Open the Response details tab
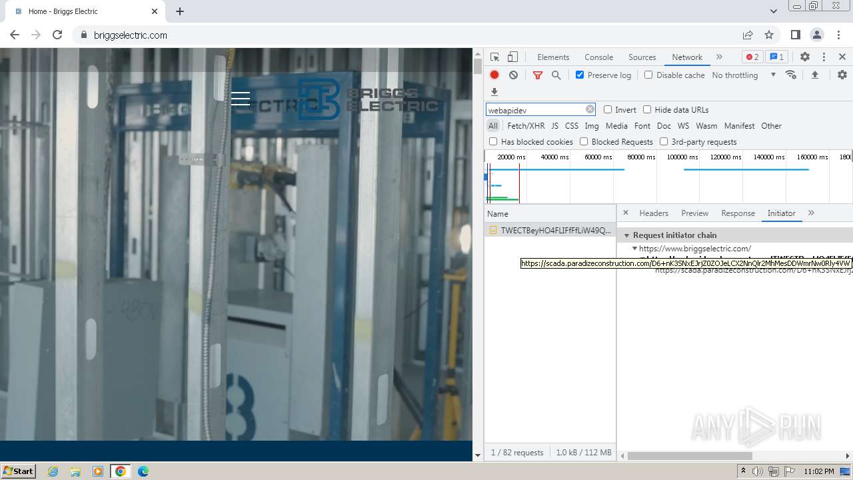The height and width of the screenshot is (480, 853). click(738, 213)
